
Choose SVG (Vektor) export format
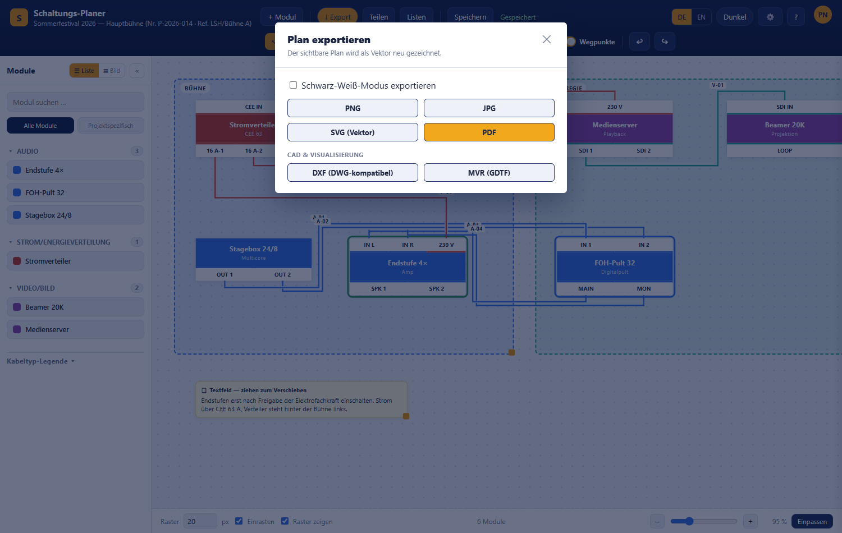click(353, 132)
